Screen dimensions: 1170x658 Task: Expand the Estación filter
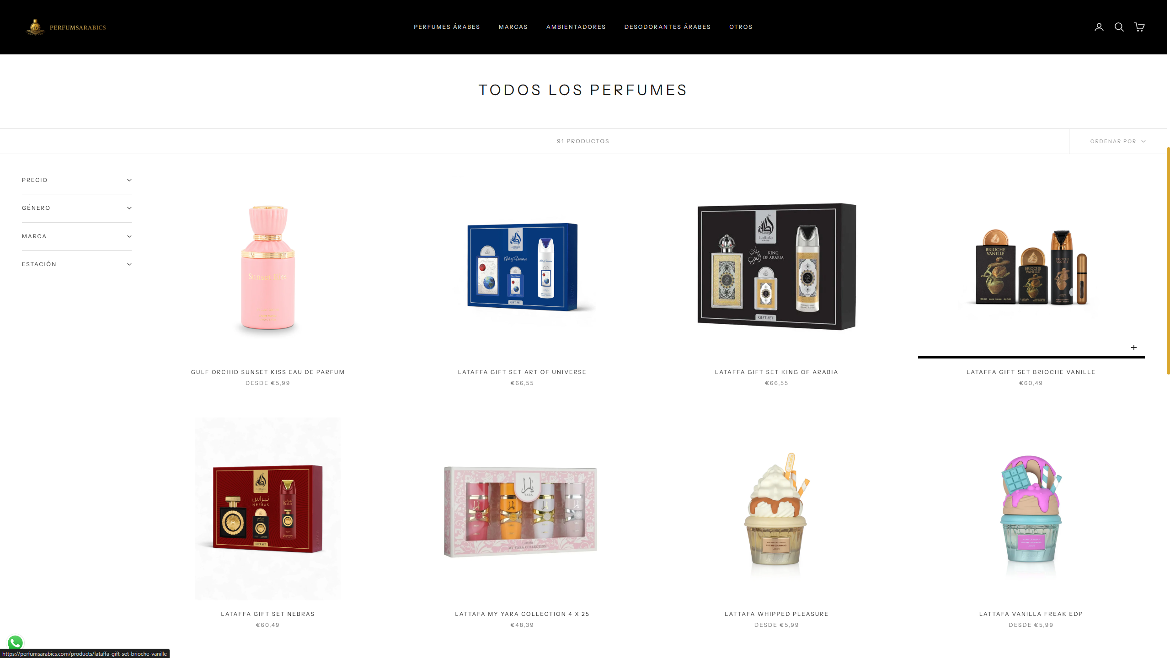pos(77,264)
